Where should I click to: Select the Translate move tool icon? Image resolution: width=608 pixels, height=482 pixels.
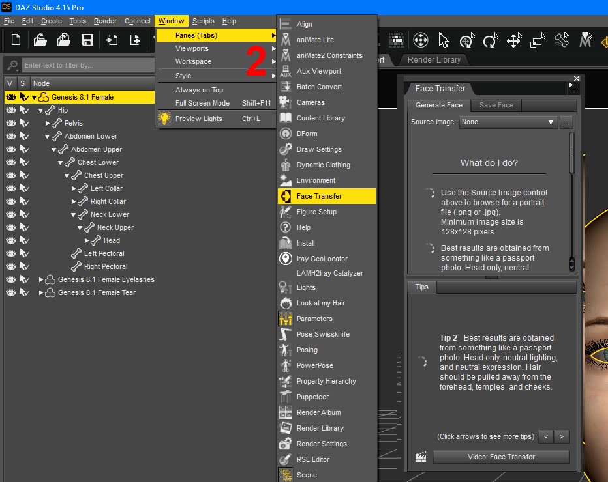click(514, 40)
